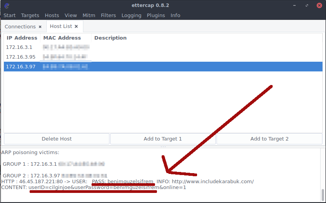Click the 'HTTP : 46.45.187.221:80' log line
The width and height of the screenshot is (326, 203).
click(127, 181)
